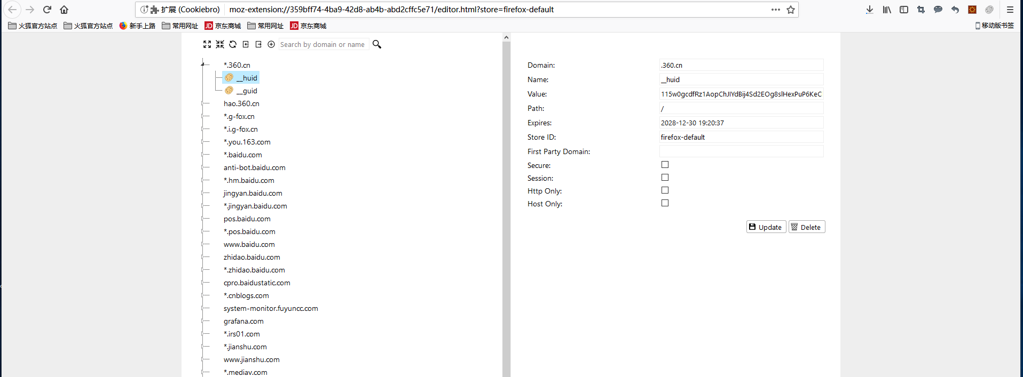Select pos.baidu.com domain
This screenshot has width=1023, height=377.
click(x=247, y=219)
